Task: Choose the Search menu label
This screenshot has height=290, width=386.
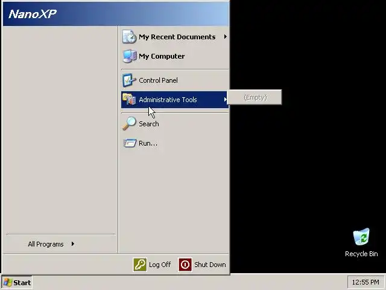Action: pos(149,124)
